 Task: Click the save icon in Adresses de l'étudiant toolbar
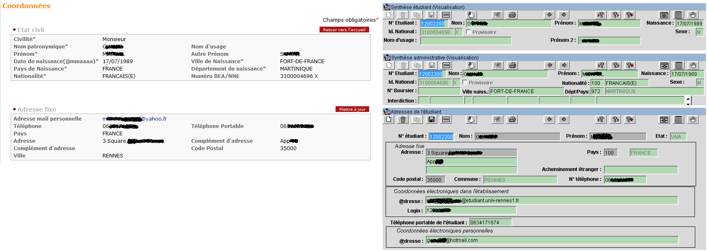pyautogui.click(x=431, y=119)
